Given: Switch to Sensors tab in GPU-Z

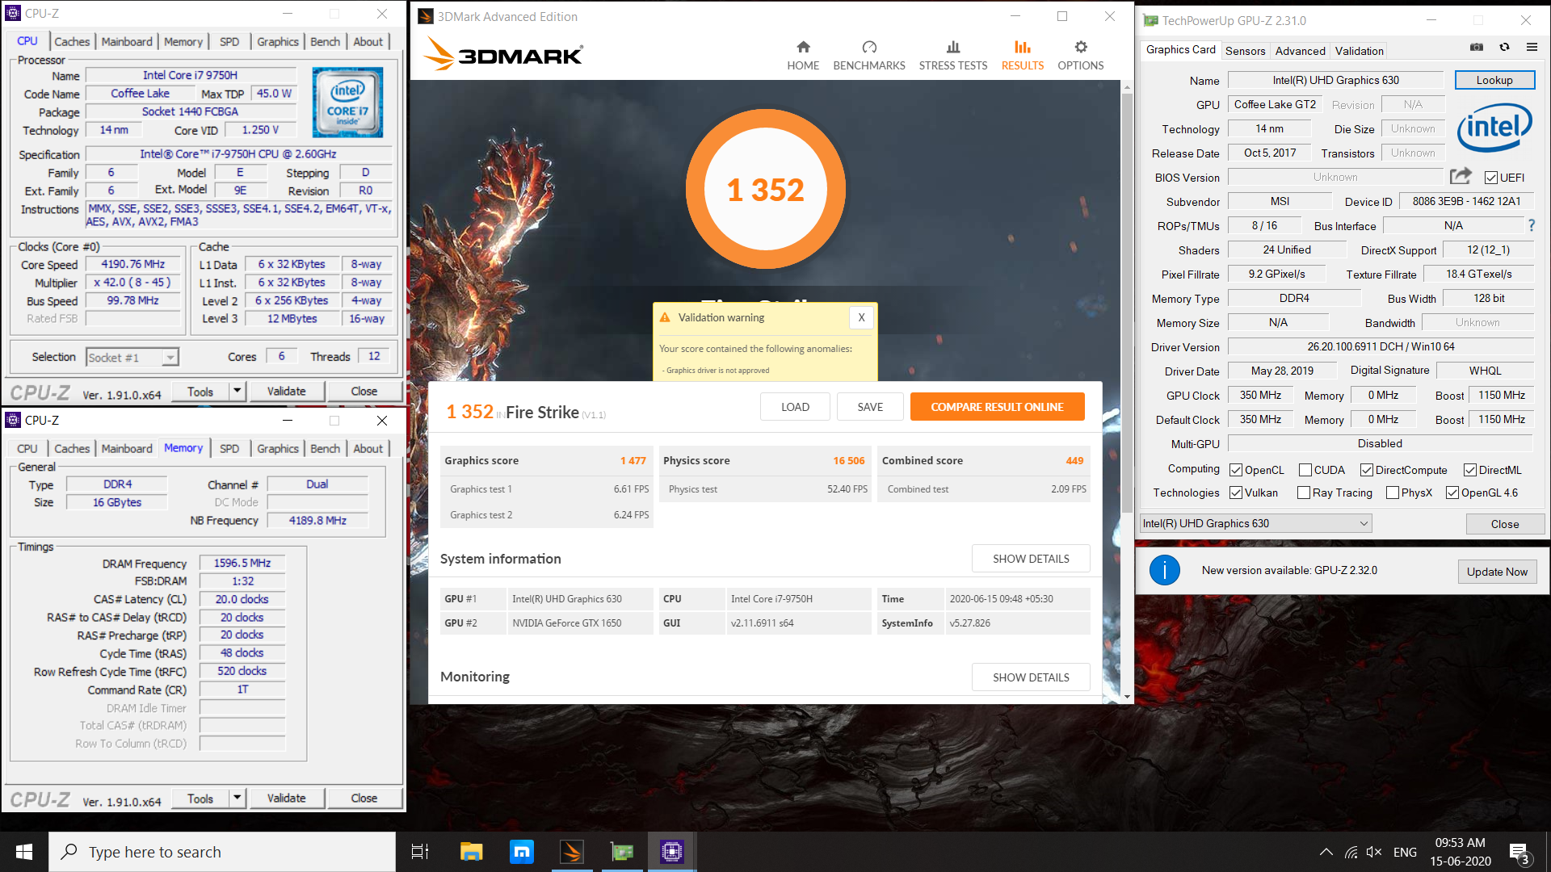Looking at the screenshot, I should [x=1245, y=50].
